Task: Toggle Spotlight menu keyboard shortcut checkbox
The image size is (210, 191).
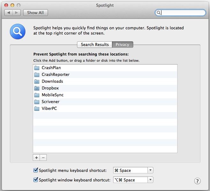Action: point(36,170)
